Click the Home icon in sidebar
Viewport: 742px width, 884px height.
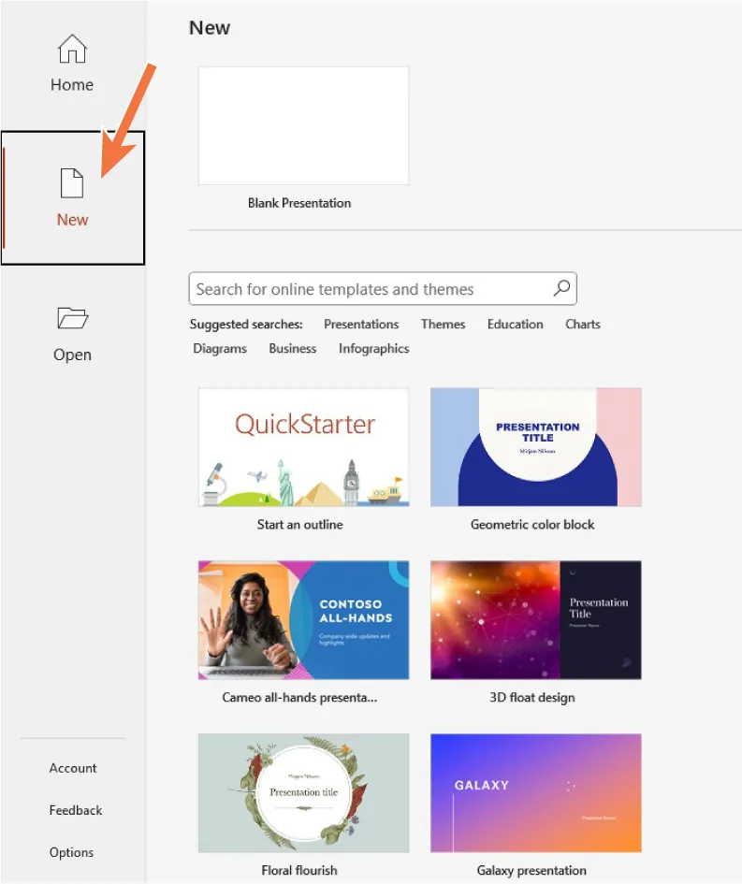(72, 50)
